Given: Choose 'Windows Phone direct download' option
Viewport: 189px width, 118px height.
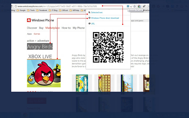Looking at the screenshot, I should (x=105, y=18).
